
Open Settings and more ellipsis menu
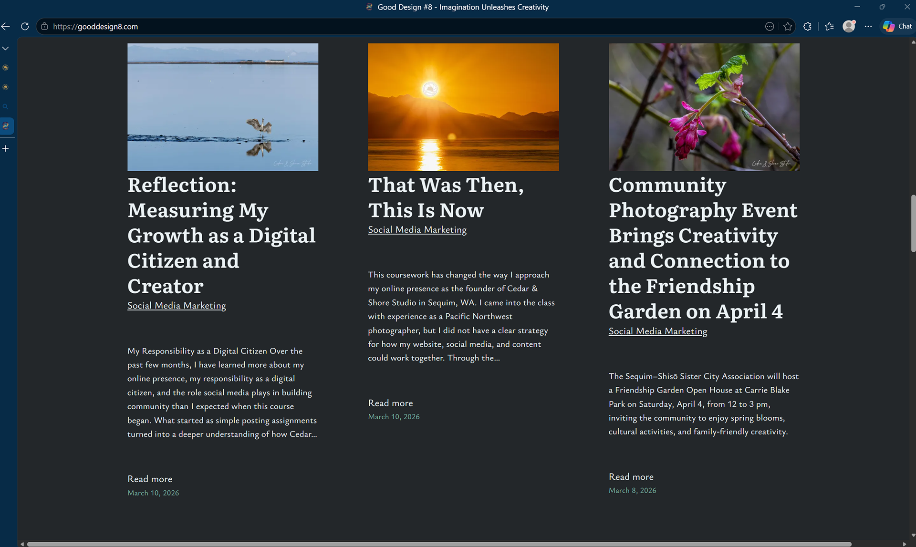pos(868,27)
